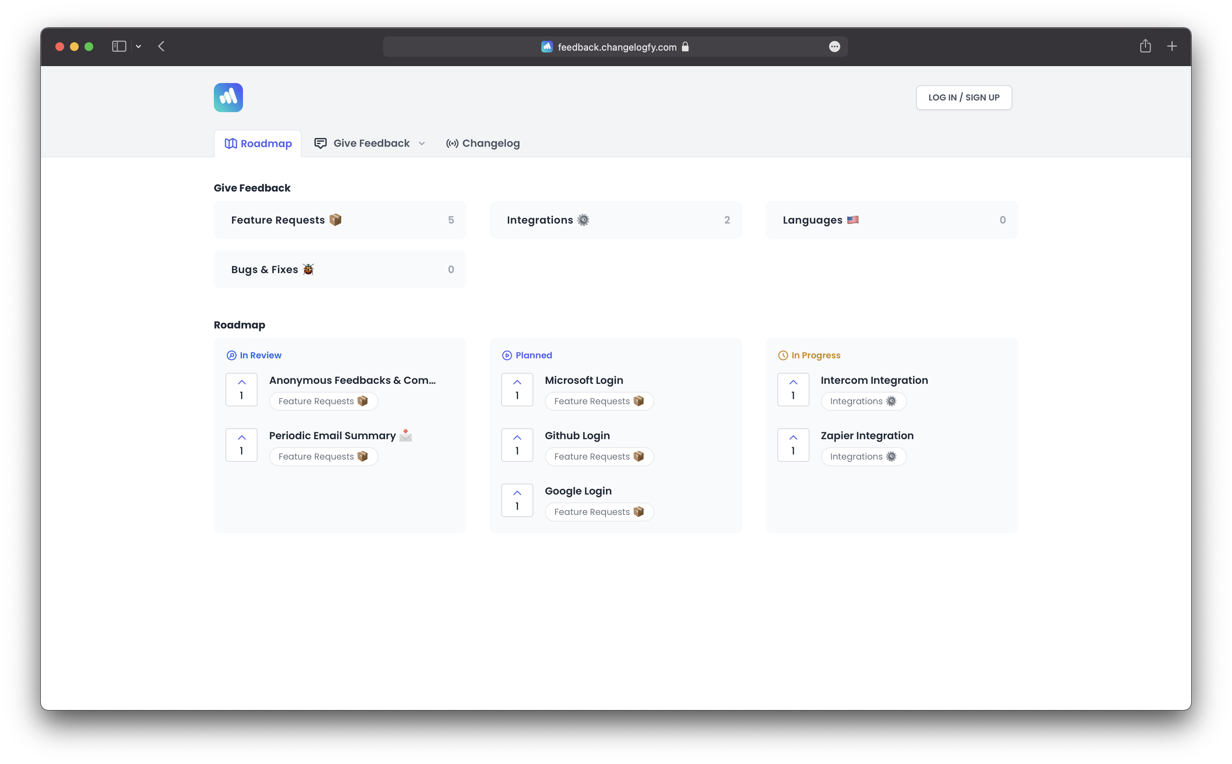
Task: Upvote the Intercom Integration item
Action: coord(792,389)
